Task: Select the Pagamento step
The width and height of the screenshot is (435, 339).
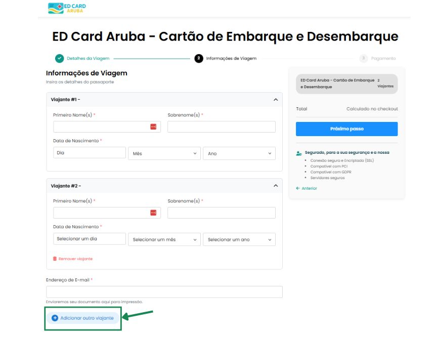Action: click(365, 58)
